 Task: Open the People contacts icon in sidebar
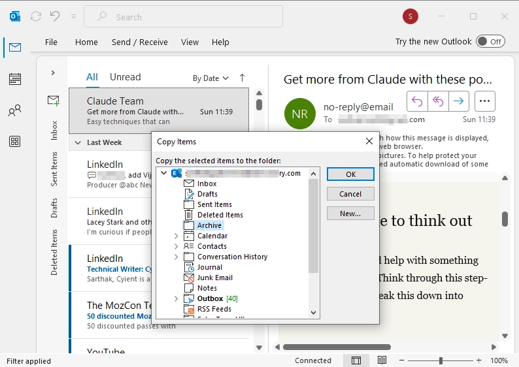(15, 110)
